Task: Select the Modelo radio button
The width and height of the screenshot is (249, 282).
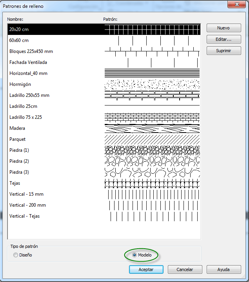Action: [134, 255]
